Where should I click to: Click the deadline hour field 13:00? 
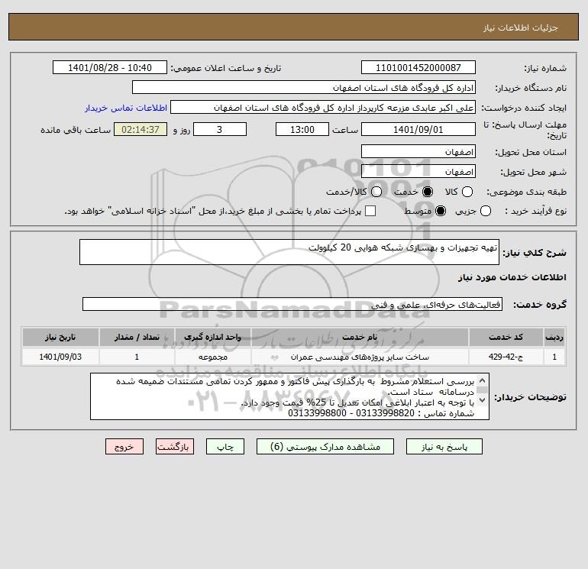coord(302,129)
